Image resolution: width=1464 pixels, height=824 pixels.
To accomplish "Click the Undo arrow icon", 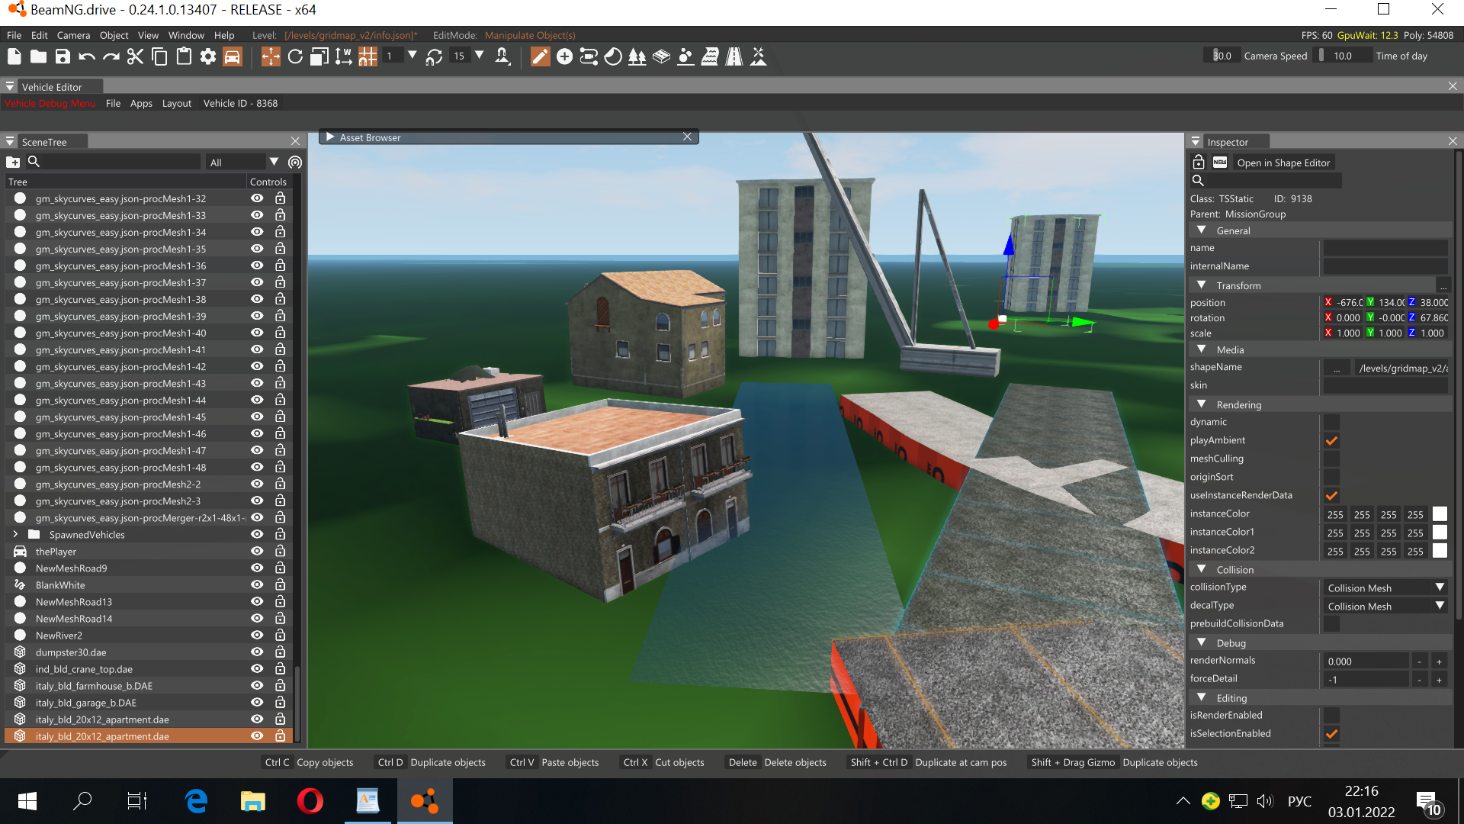I will click(87, 56).
